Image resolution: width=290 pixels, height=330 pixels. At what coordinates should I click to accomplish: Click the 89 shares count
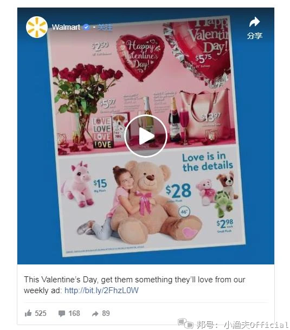[x=106, y=313]
